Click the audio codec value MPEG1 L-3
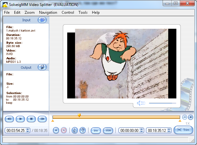This screenshot has width=197, height=145. coord(13,62)
